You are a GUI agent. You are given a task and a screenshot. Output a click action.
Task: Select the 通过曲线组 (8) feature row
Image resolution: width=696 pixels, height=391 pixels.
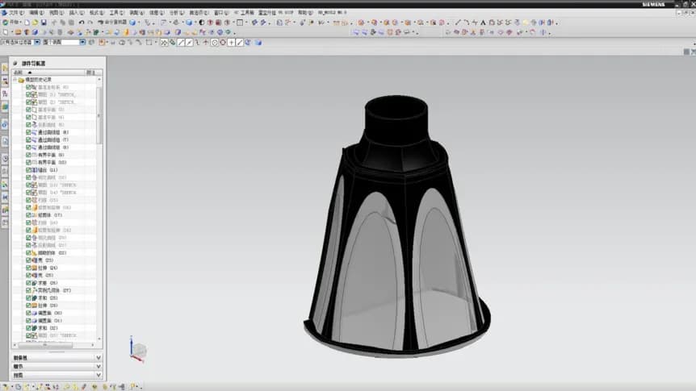click(54, 148)
